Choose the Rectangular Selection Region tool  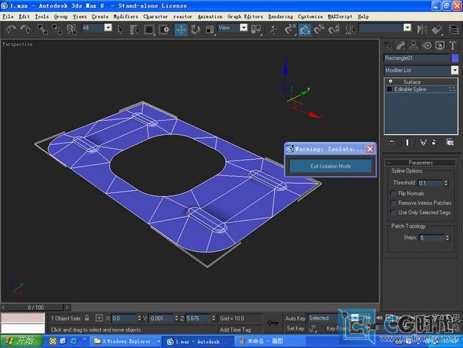[149, 29]
